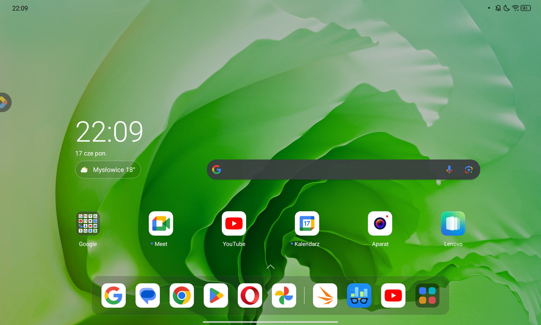The height and width of the screenshot is (325, 541).
Task: Open the Aparat camera app
Action: pyautogui.click(x=380, y=224)
